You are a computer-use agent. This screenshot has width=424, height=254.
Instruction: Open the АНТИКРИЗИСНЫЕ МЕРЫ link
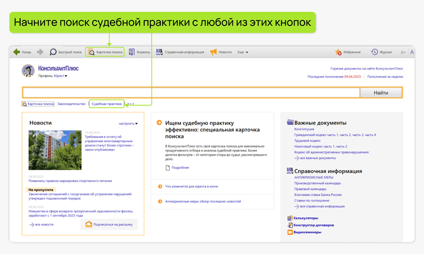(x=314, y=177)
